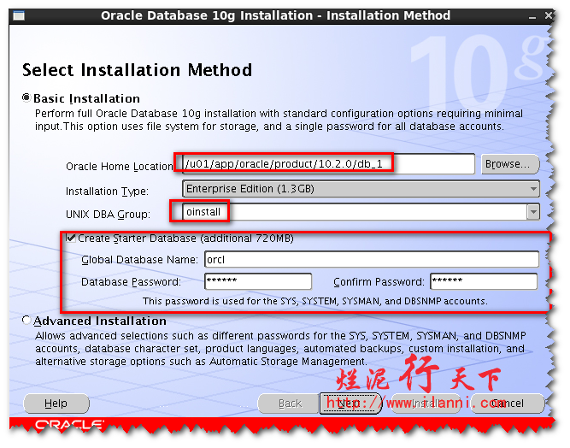Proceed with the Next button
The image size is (570, 448).
(350, 404)
